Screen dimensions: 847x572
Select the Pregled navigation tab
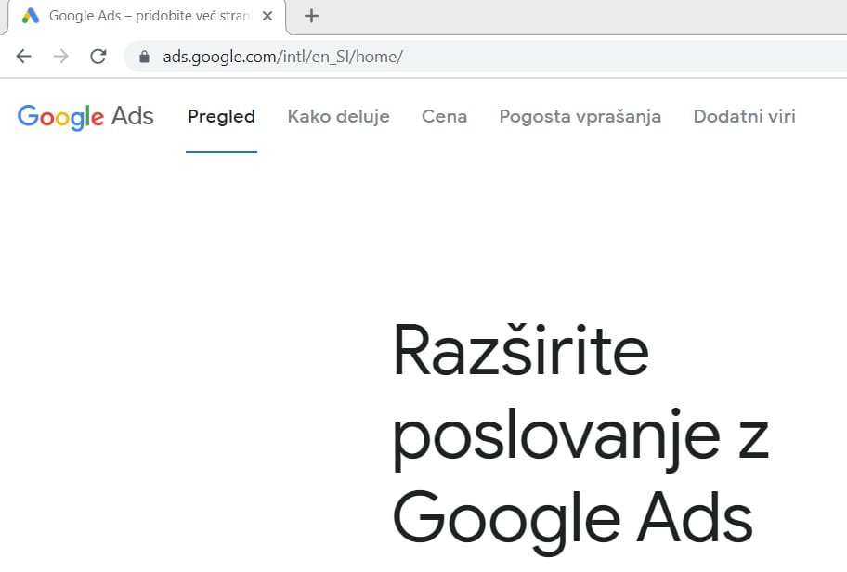[221, 117]
